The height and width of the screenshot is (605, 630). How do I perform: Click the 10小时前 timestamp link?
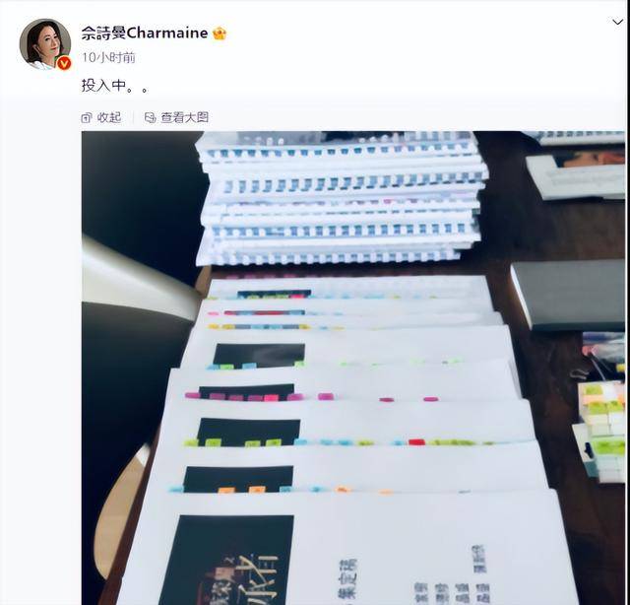108,57
